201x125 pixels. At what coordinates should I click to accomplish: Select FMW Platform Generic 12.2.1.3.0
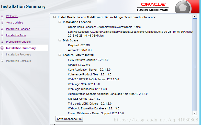click(x=88, y=60)
